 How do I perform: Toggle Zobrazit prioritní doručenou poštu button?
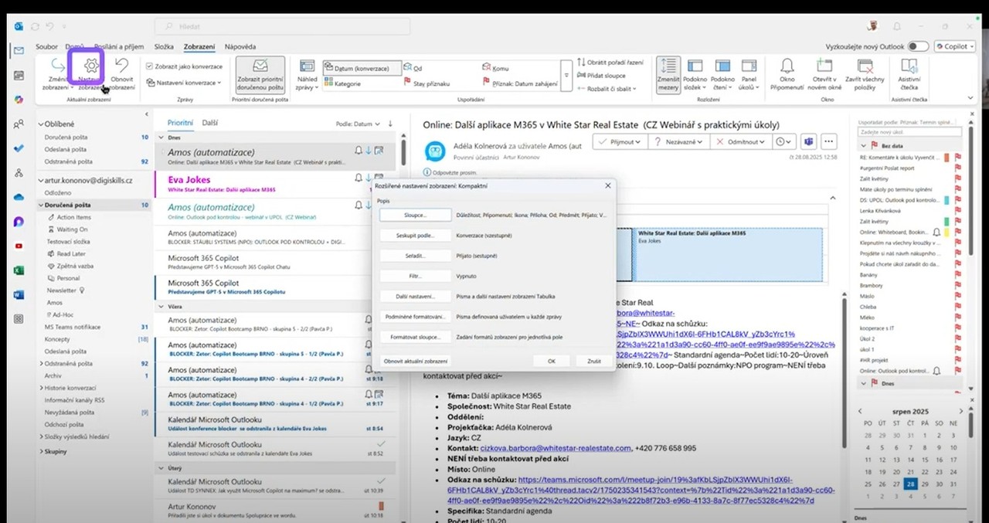pyautogui.click(x=260, y=75)
